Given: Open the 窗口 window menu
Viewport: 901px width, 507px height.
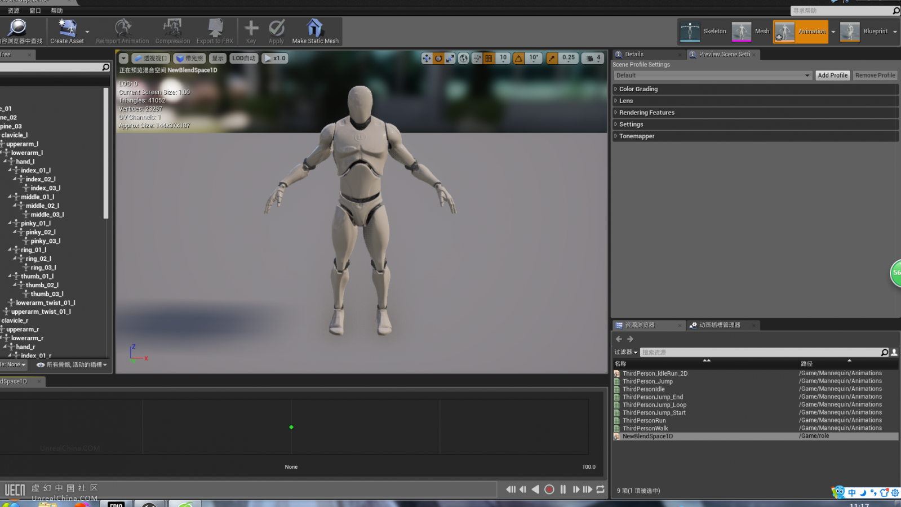Looking at the screenshot, I should click(35, 11).
